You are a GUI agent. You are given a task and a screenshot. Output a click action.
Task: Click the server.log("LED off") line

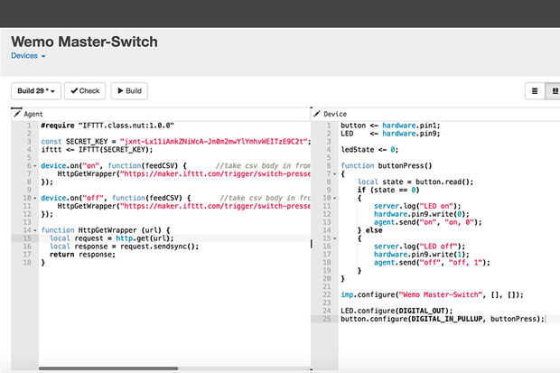[420, 247]
